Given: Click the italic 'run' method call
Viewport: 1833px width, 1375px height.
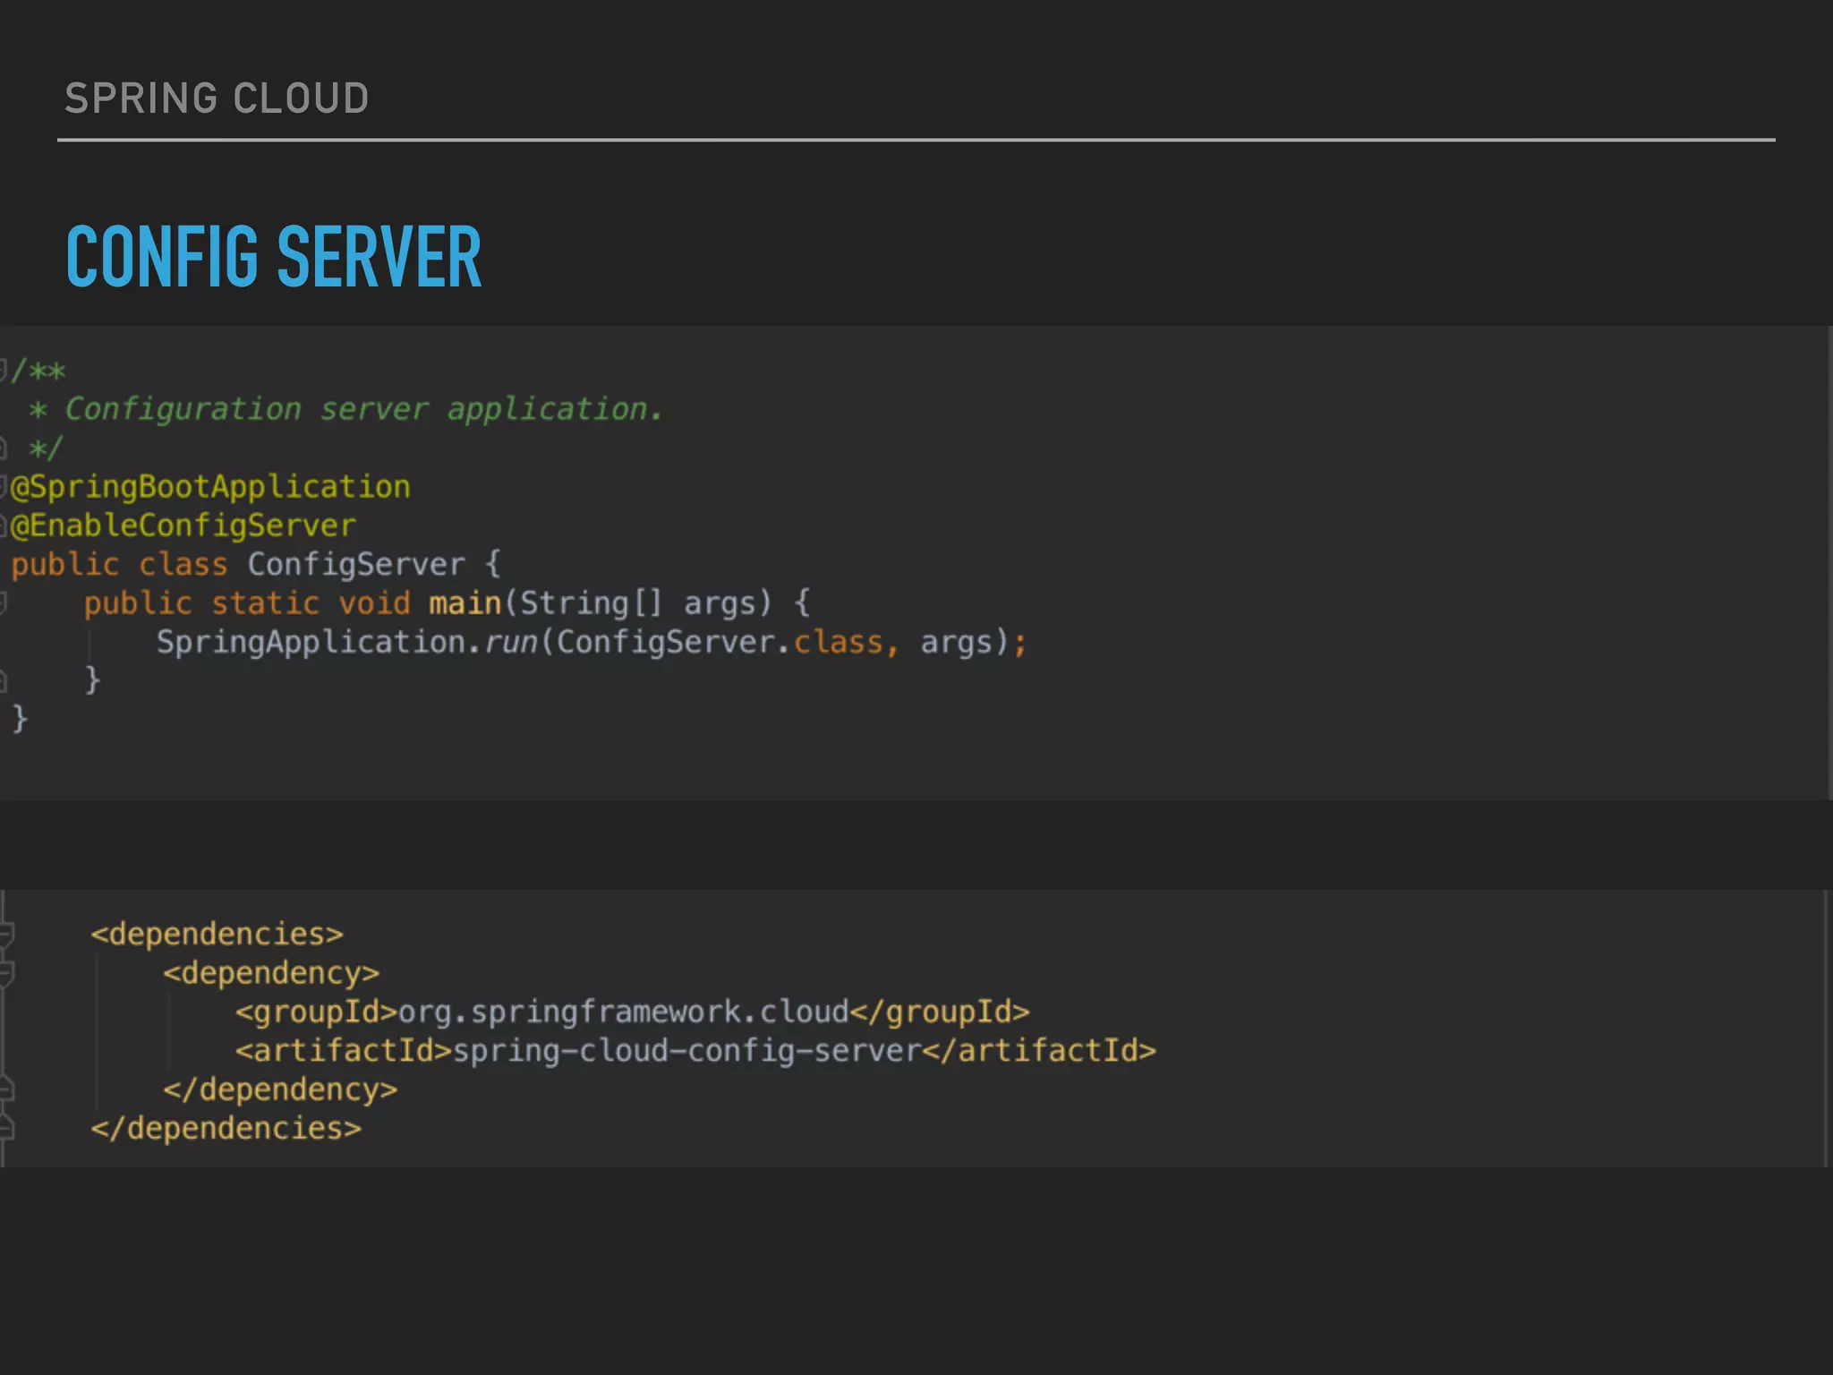Looking at the screenshot, I should tap(510, 643).
